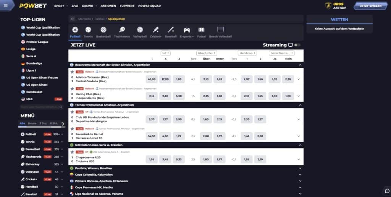Toggle the Streaming switch

[x=297, y=45]
